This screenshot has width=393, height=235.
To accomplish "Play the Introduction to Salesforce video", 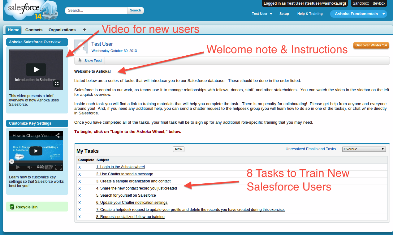I will click(x=36, y=69).
